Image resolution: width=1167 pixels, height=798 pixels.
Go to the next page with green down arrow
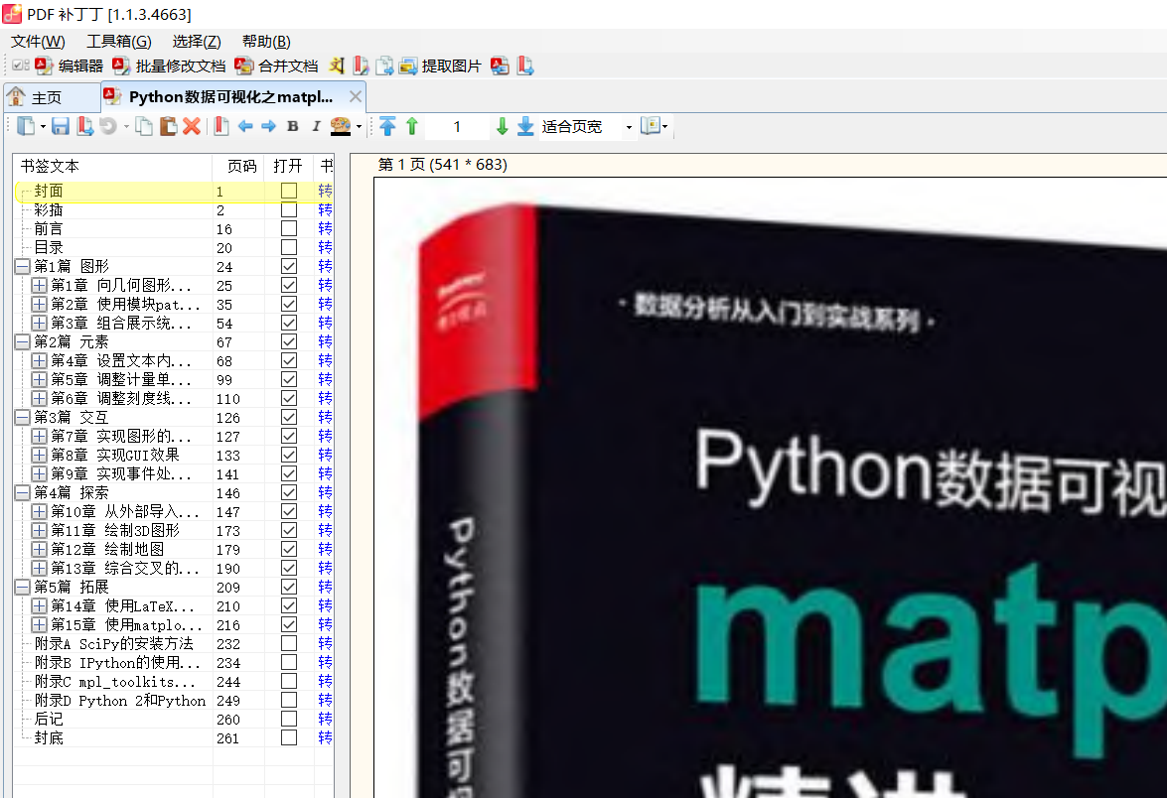[x=503, y=126]
